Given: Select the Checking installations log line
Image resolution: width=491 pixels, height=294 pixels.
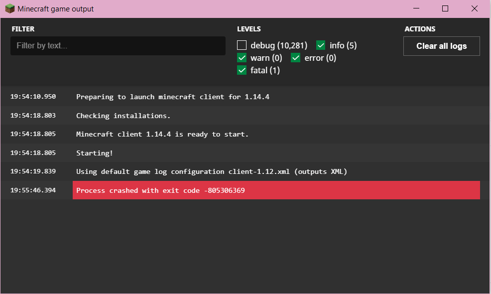Looking at the screenshot, I should click(123, 116).
